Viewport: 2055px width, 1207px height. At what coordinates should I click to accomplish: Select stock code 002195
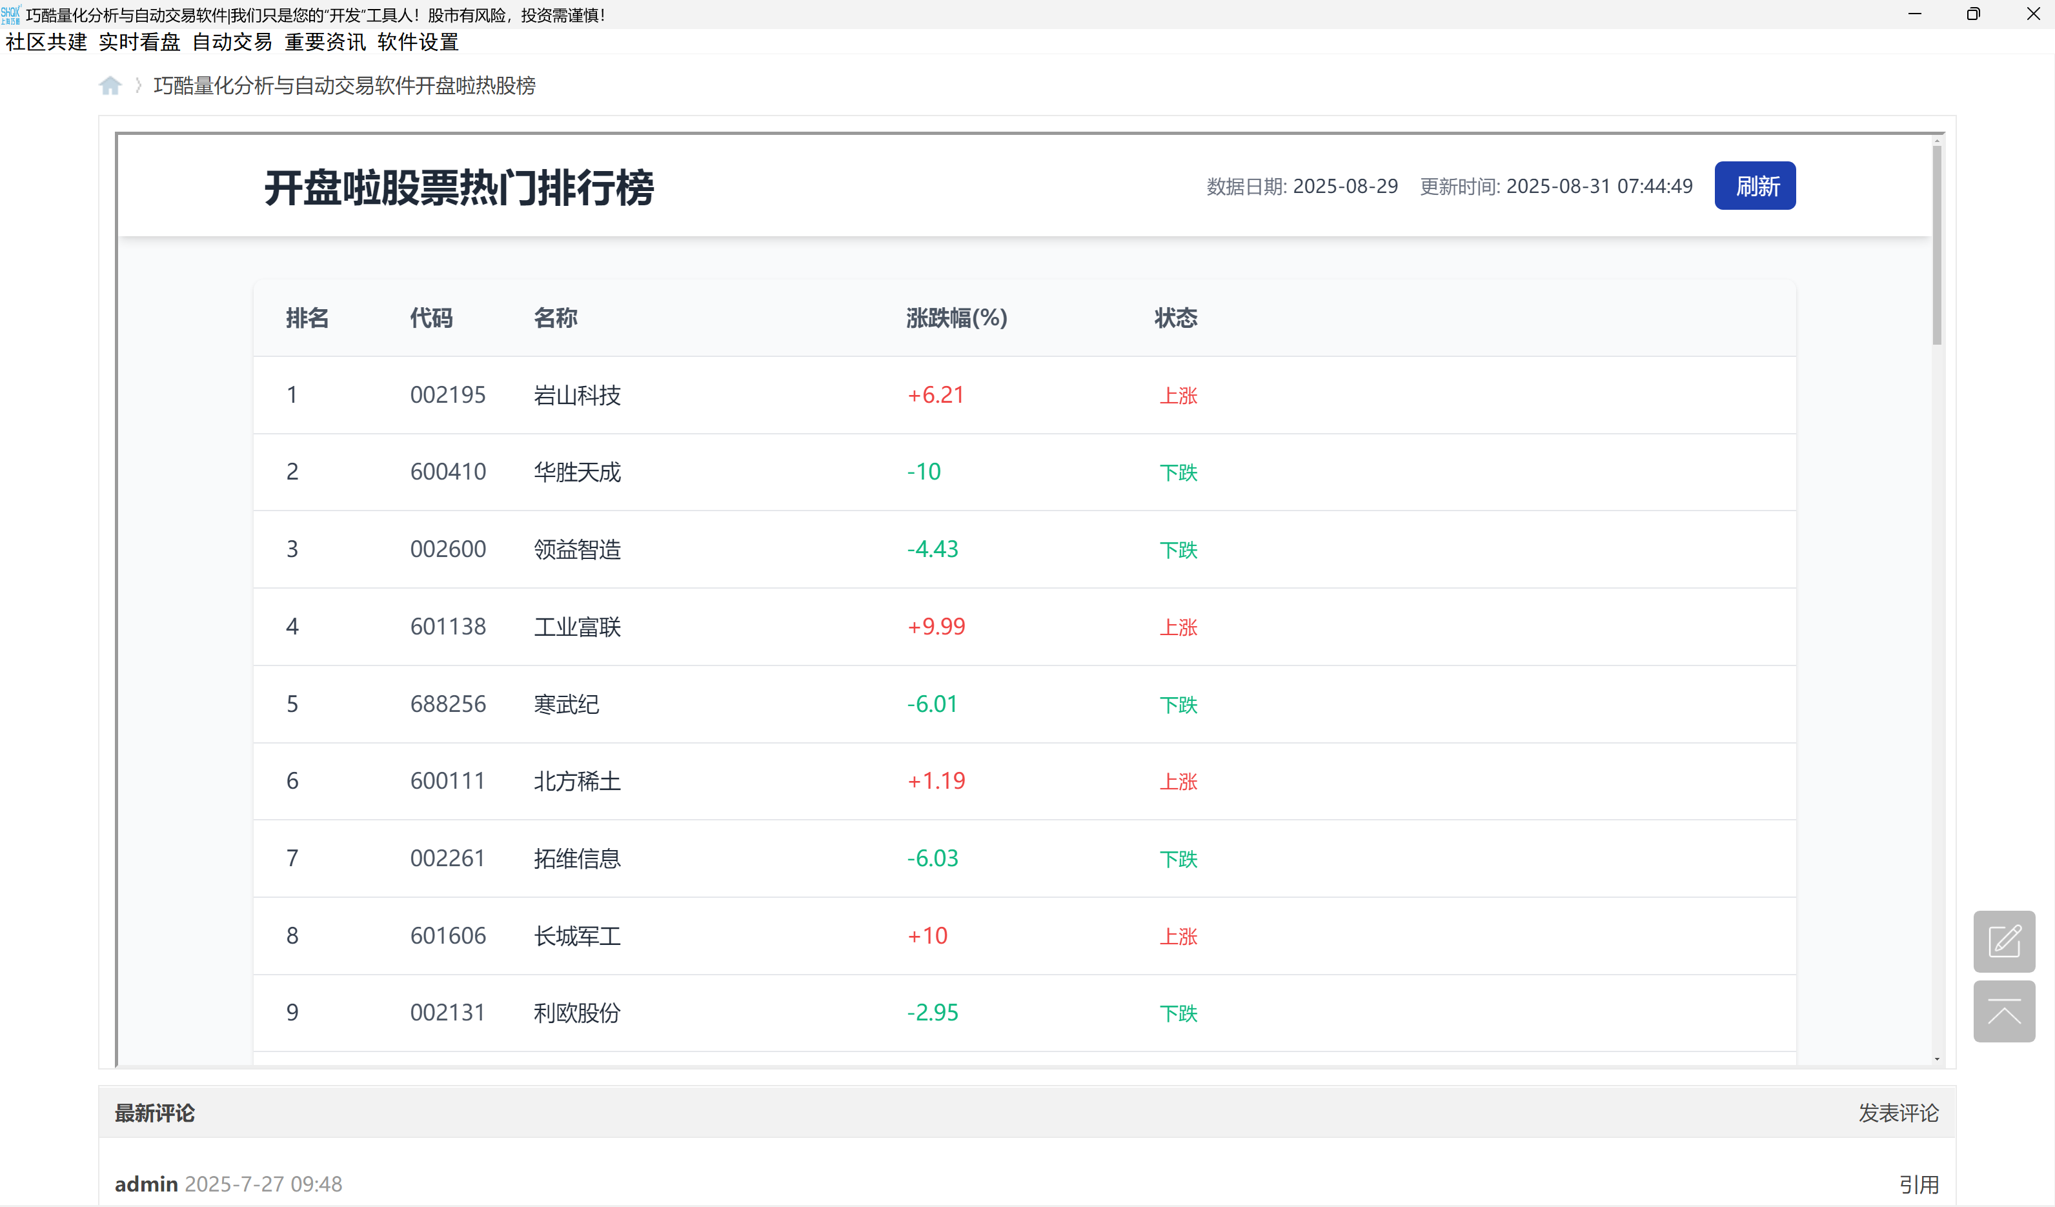pyautogui.click(x=448, y=395)
